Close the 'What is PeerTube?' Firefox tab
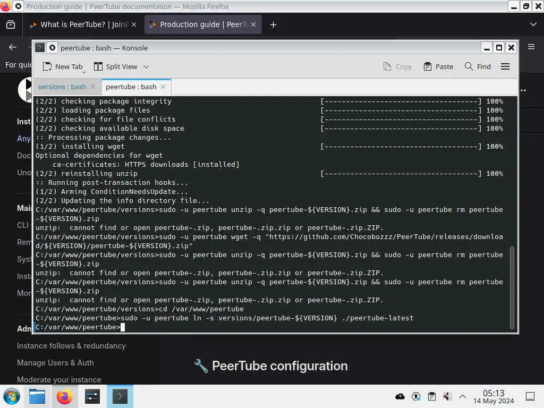544x408 pixels. 134,24
